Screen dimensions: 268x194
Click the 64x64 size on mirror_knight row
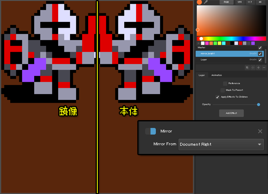(x=253, y=54)
